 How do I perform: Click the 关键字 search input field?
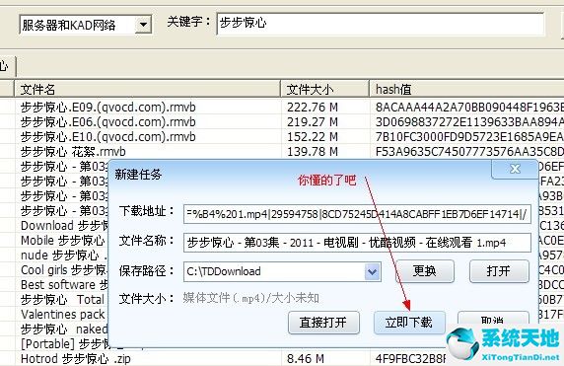(x=381, y=24)
